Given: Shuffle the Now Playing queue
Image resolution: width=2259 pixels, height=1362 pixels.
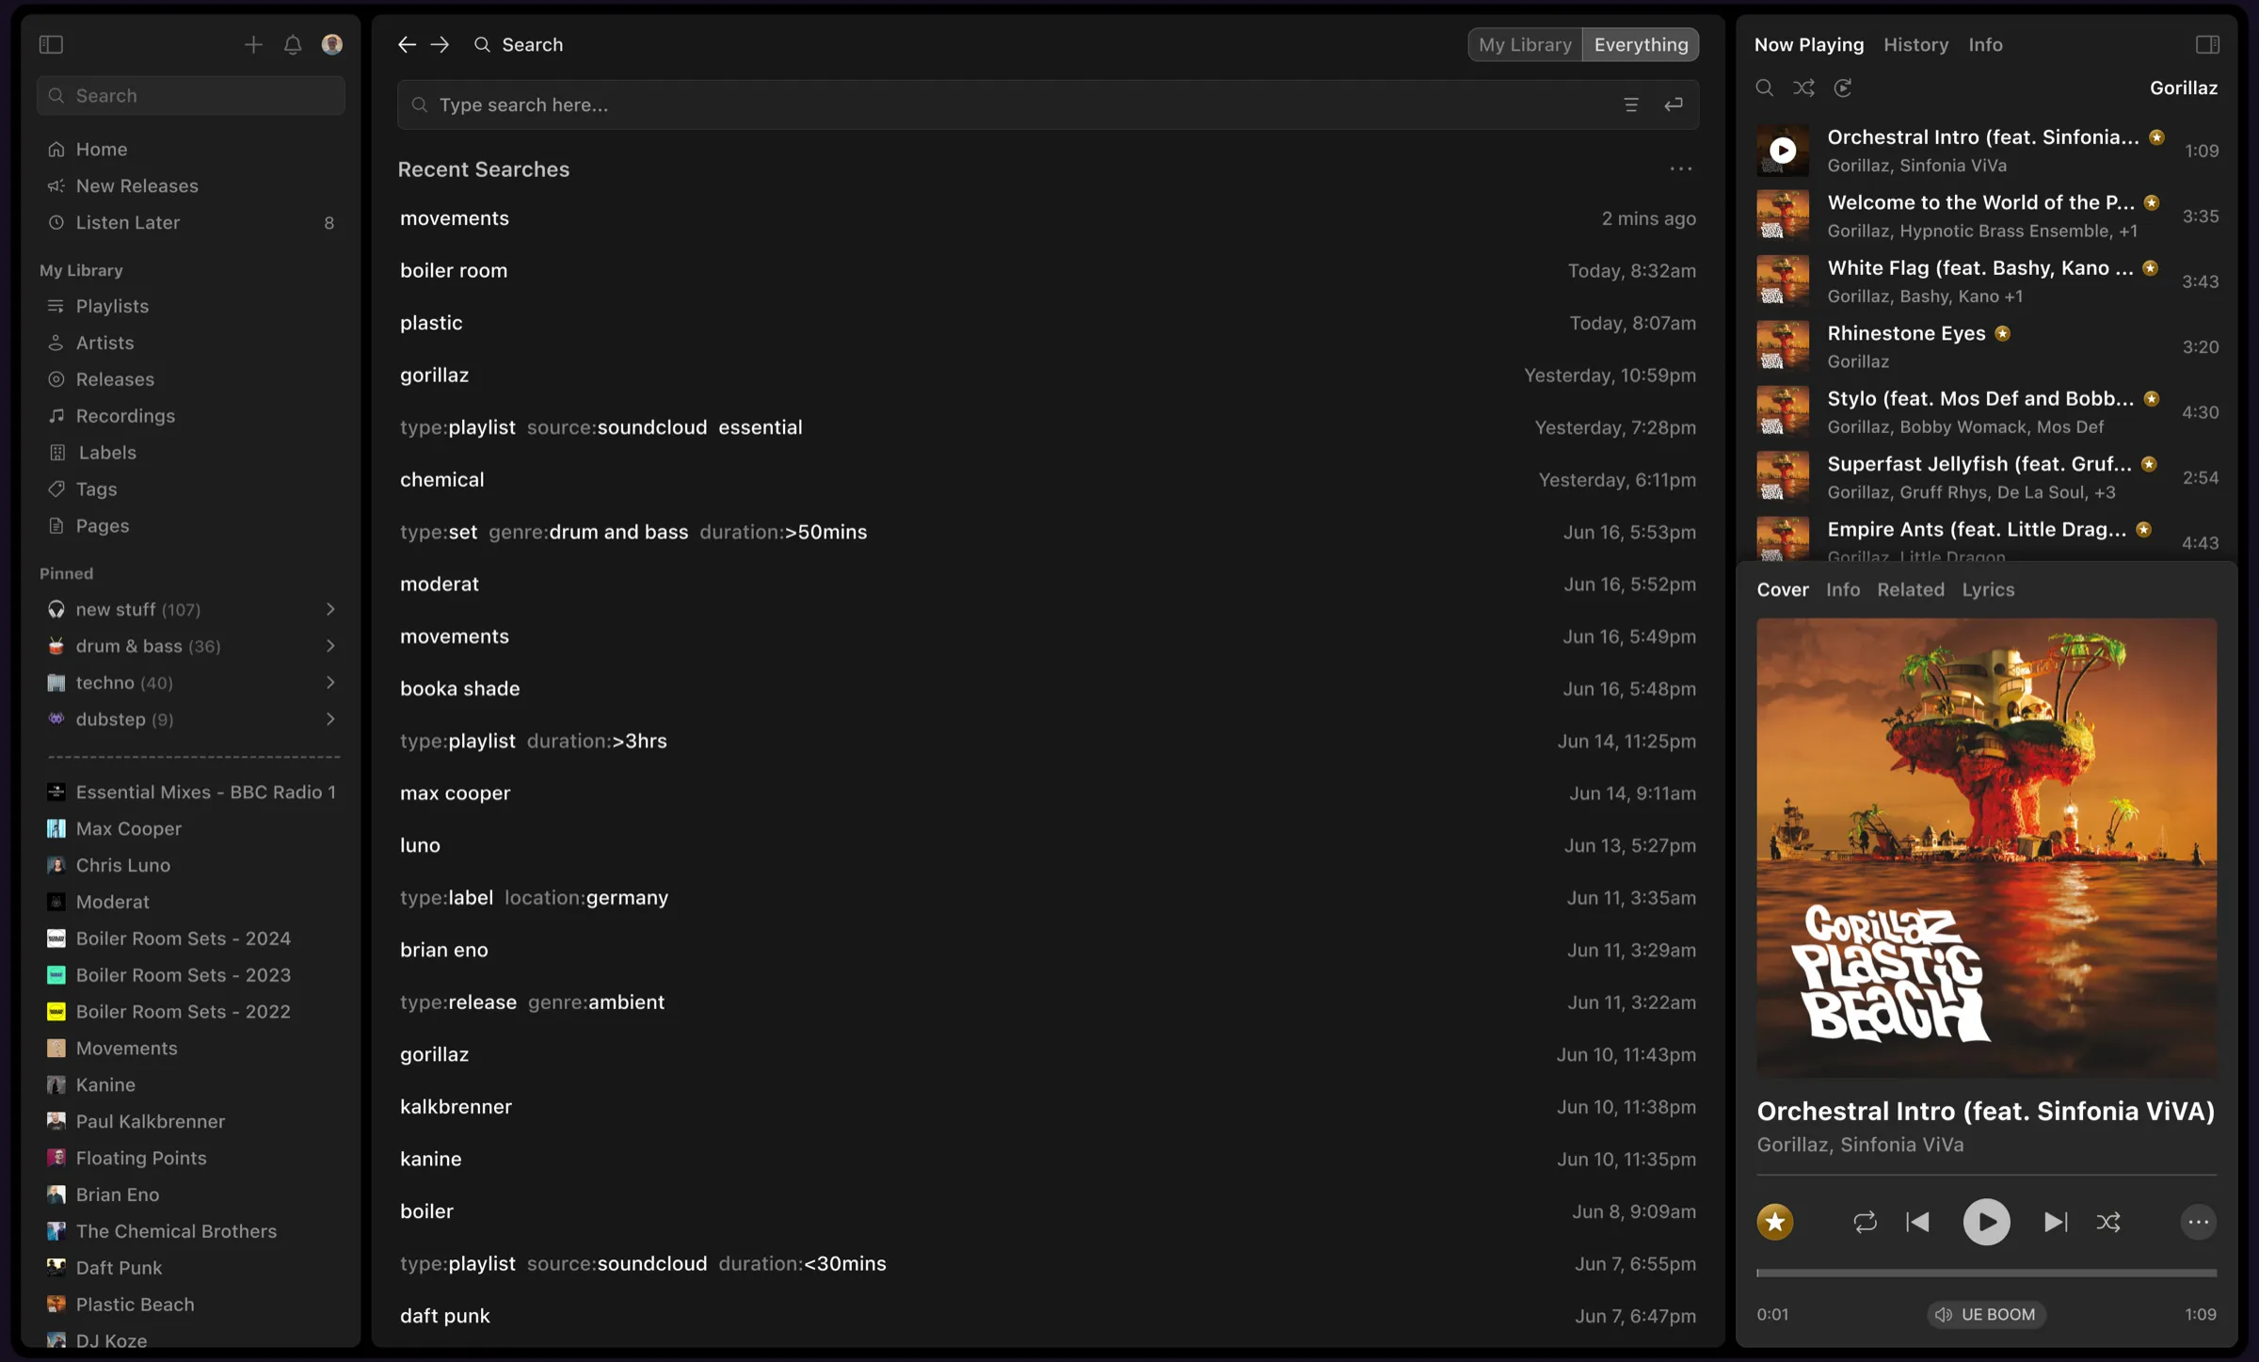Looking at the screenshot, I should [x=1803, y=88].
